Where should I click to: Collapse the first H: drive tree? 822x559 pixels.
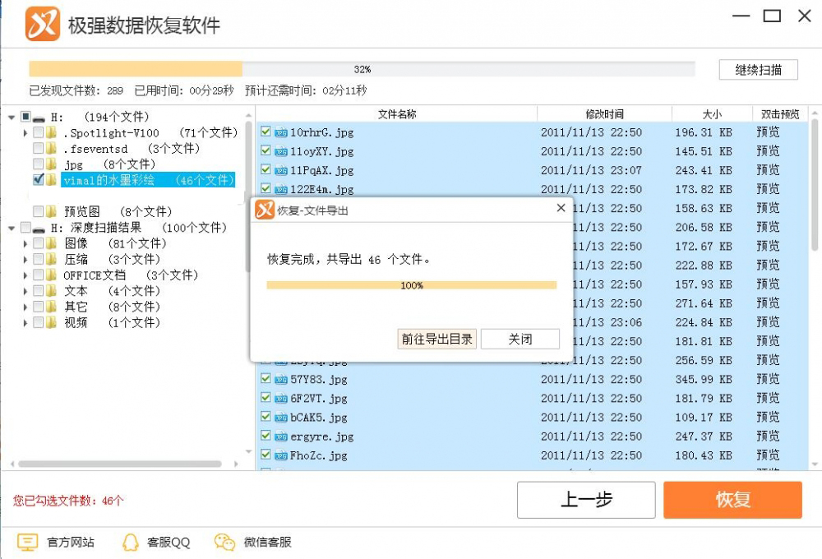[x=10, y=117]
